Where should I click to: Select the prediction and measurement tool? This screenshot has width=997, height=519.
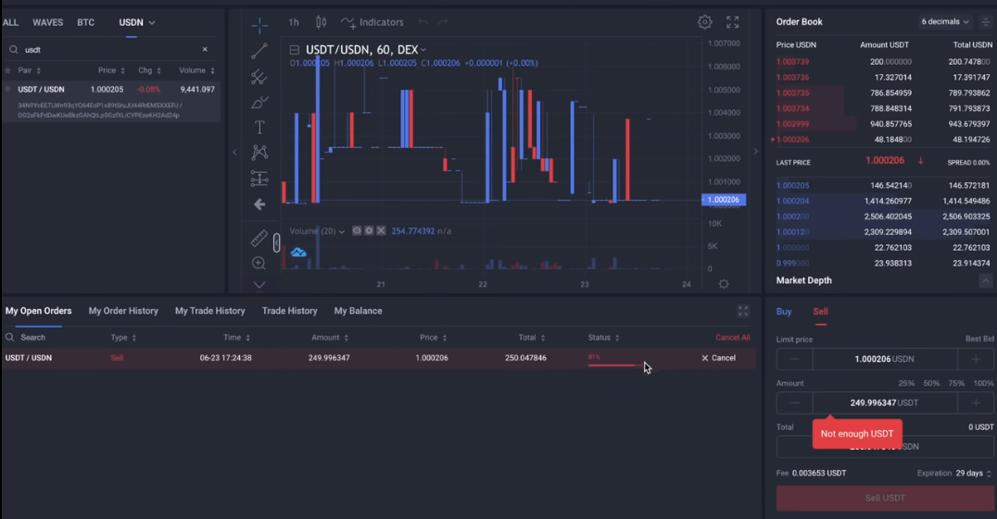click(259, 179)
